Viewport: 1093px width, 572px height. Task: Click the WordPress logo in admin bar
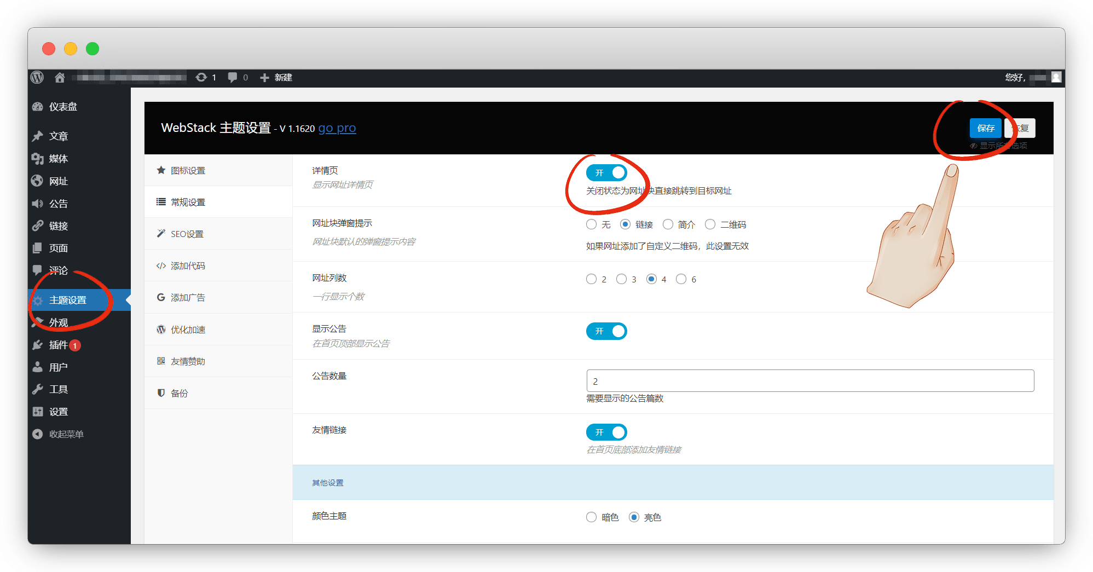(x=37, y=78)
